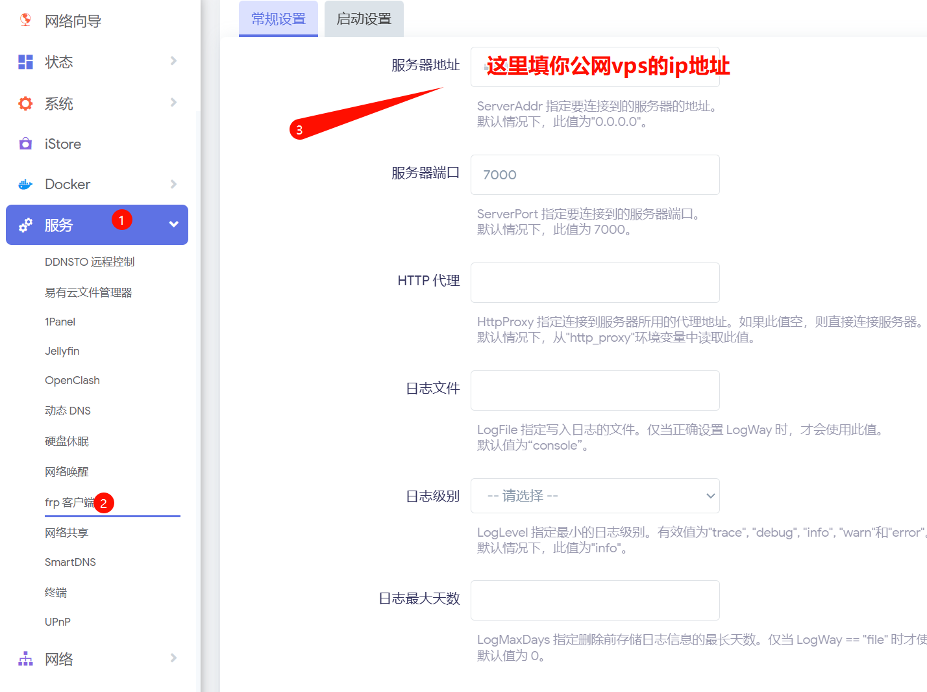Open the 日志级别 level dropdown
The image size is (927, 692).
pyautogui.click(x=595, y=496)
